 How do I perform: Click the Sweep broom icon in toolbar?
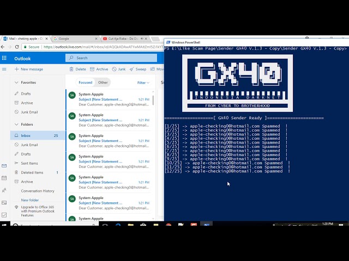[x=132, y=69]
